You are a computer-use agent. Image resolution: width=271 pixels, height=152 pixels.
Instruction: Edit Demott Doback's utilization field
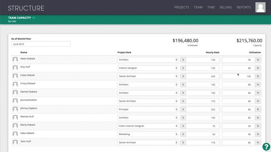(x=238, y=93)
